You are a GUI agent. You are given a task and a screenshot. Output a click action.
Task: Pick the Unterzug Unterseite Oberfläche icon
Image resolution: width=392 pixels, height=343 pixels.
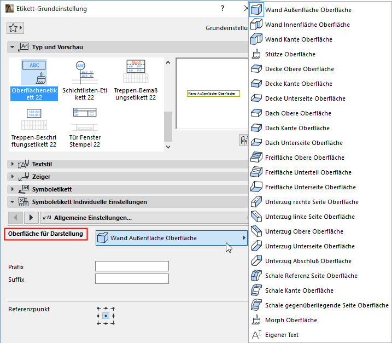[x=256, y=246]
